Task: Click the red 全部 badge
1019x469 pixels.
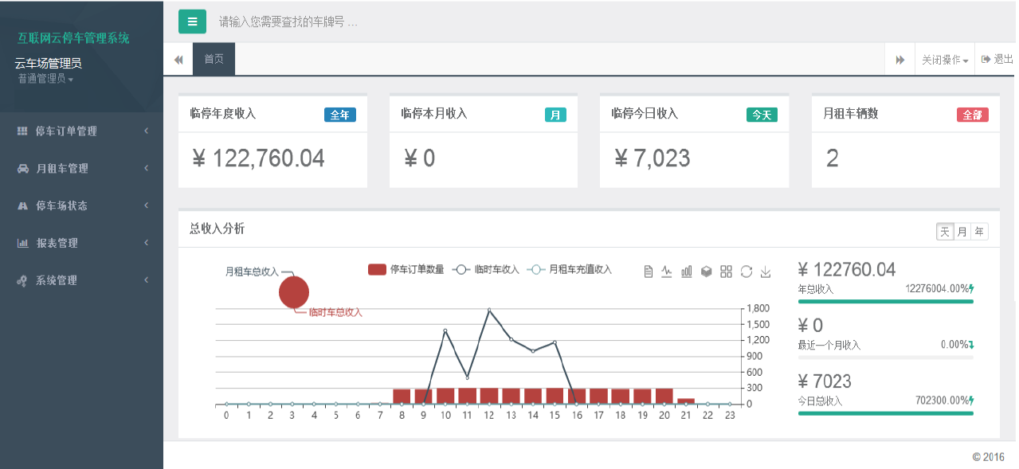Action: [973, 115]
